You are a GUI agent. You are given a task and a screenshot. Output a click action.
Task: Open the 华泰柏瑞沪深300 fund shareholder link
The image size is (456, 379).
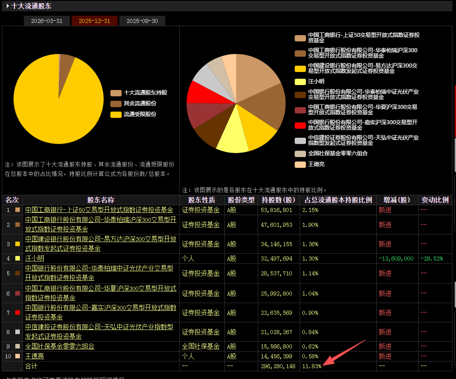pos(100,224)
